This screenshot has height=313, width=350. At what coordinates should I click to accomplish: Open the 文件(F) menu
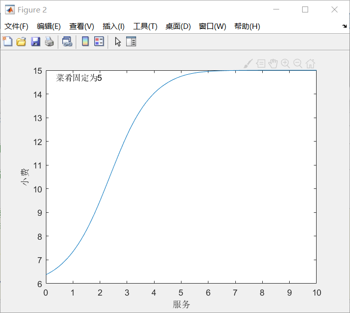tap(16, 26)
